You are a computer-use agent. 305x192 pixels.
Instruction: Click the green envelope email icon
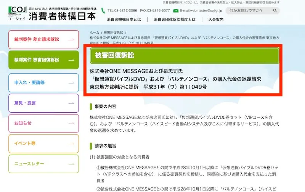tap(176, 11)
